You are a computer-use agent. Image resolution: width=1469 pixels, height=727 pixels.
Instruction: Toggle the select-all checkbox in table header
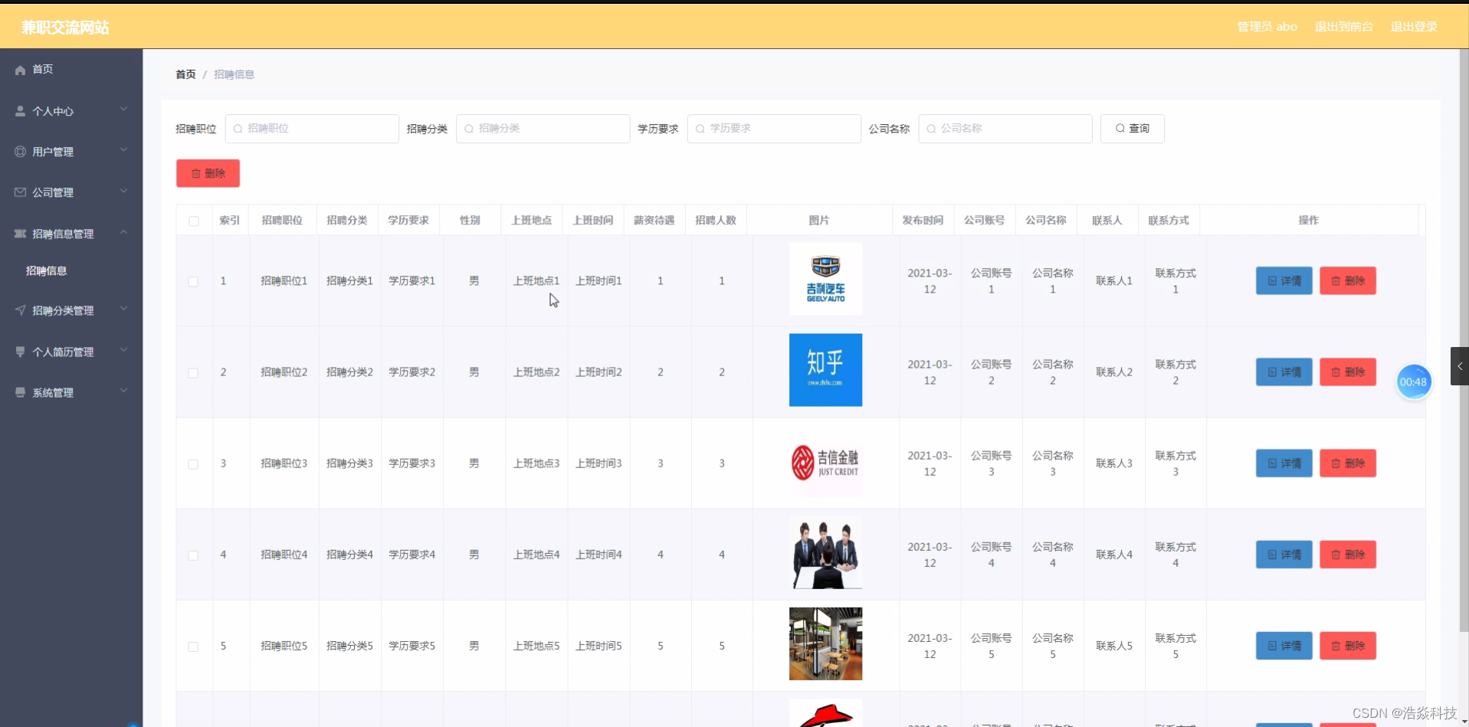point(194,219)
